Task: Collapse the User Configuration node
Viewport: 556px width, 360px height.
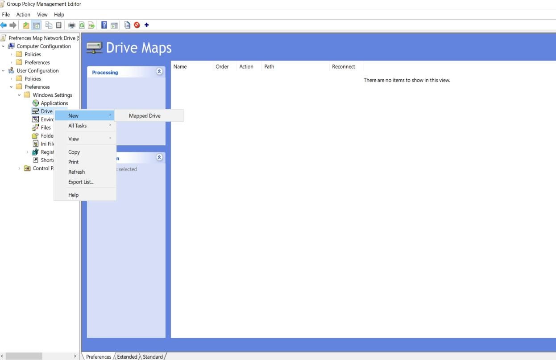Action: tap(4, 70)
